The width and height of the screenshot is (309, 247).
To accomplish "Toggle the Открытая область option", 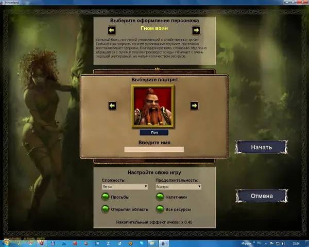I will 105,209.
